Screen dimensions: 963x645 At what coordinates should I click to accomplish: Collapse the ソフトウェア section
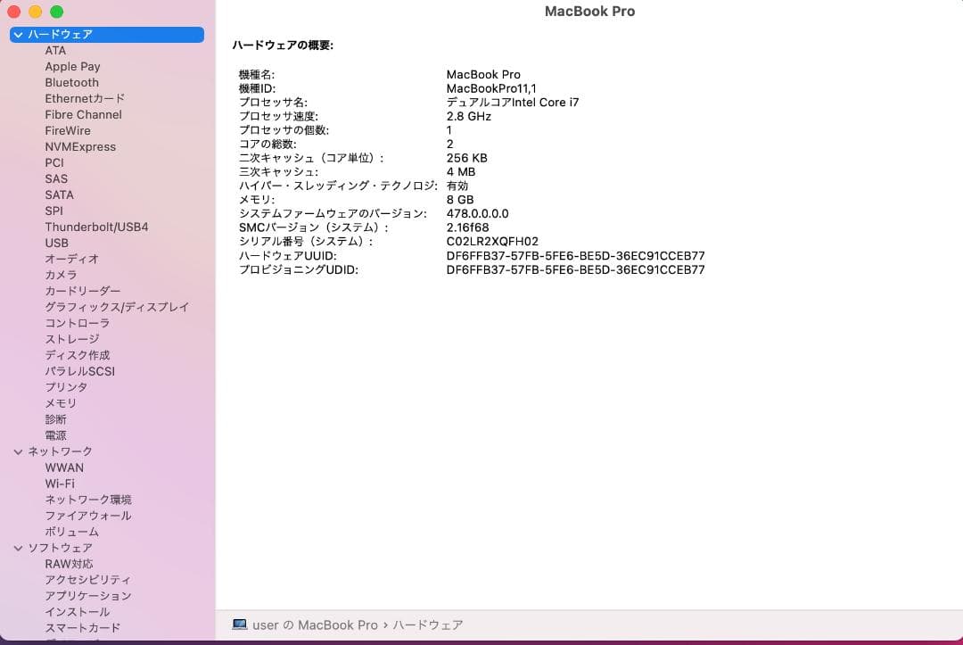point(17,547)
